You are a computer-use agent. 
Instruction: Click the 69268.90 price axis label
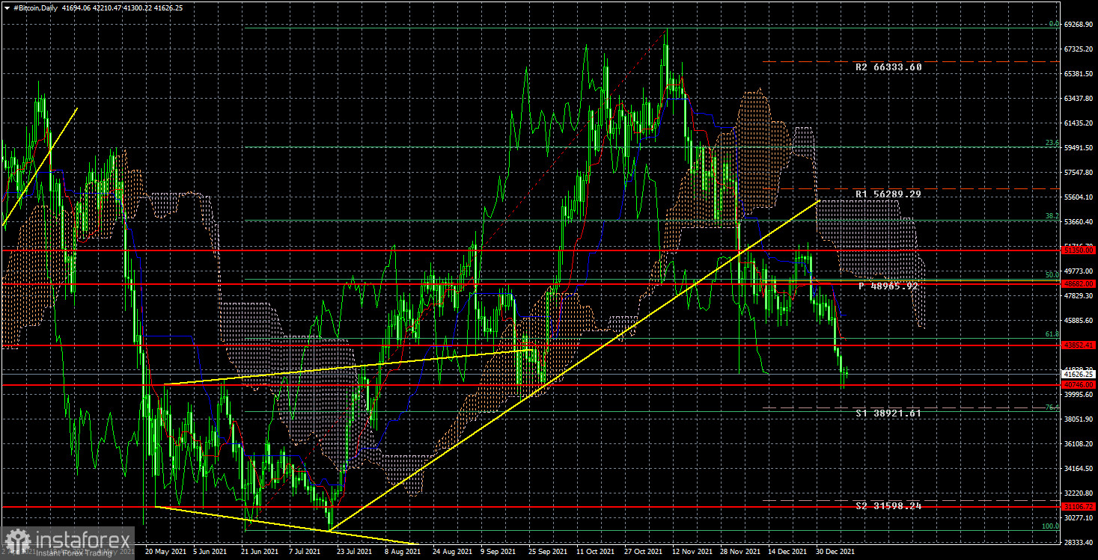pyautogui.click(x=1079, y=25)
